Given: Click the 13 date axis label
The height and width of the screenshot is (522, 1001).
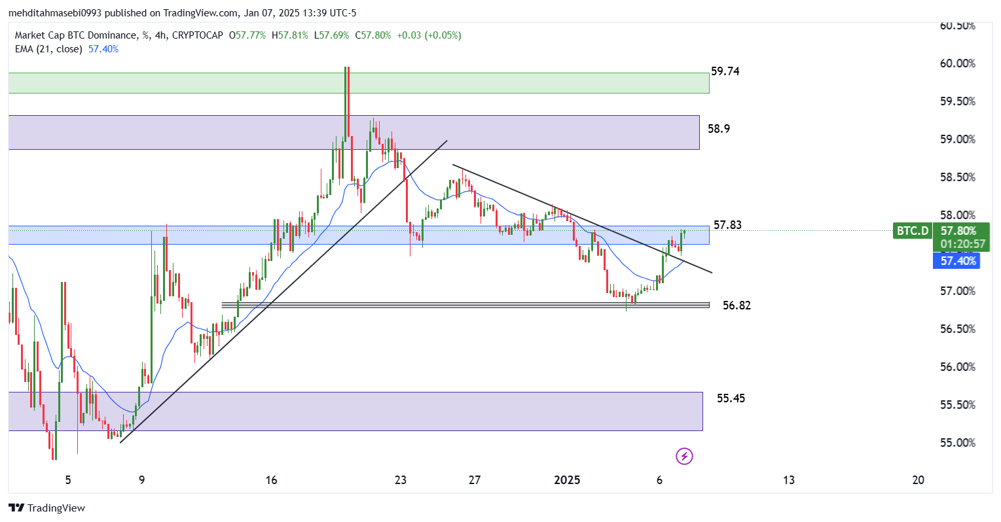Looking at the screenshot, I should coord(789,480).
